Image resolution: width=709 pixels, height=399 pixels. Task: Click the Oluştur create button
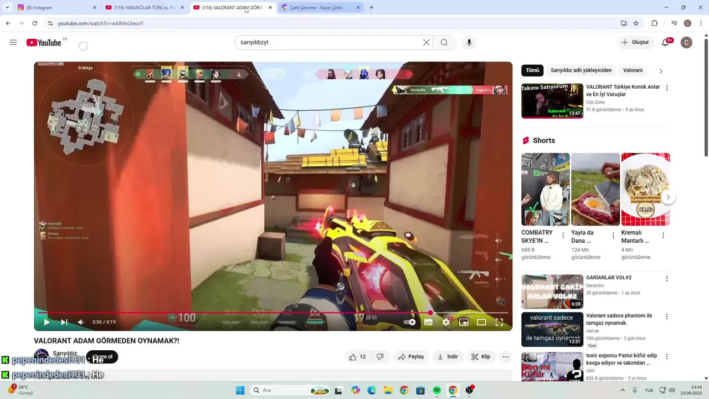pos(635,43)
